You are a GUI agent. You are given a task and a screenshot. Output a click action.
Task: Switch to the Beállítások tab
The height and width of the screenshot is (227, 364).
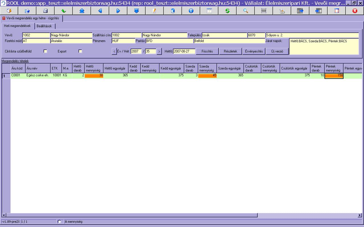coord(44,26)
